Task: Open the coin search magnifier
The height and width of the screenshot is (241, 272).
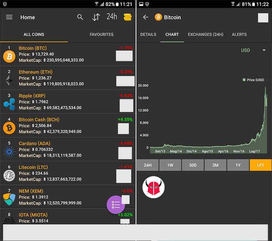Action: tap(80, 17)
